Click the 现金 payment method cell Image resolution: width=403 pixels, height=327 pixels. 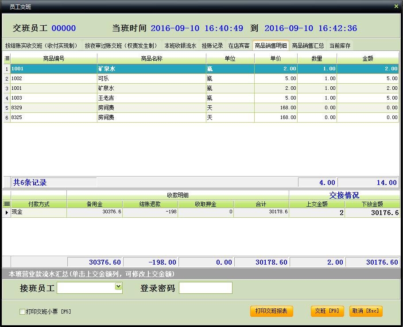pyautogui.click(x=39, y=212)
